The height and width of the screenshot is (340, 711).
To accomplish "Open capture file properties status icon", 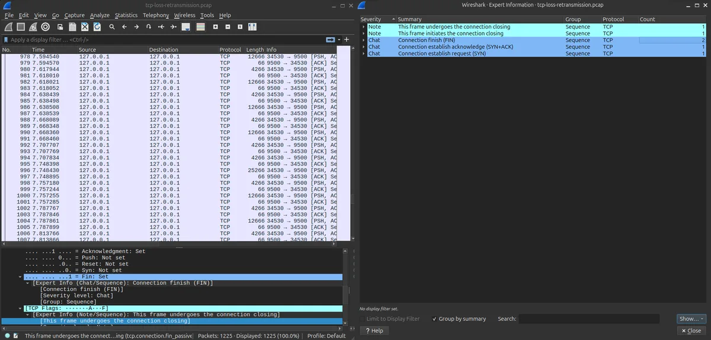I will (16, 335).
